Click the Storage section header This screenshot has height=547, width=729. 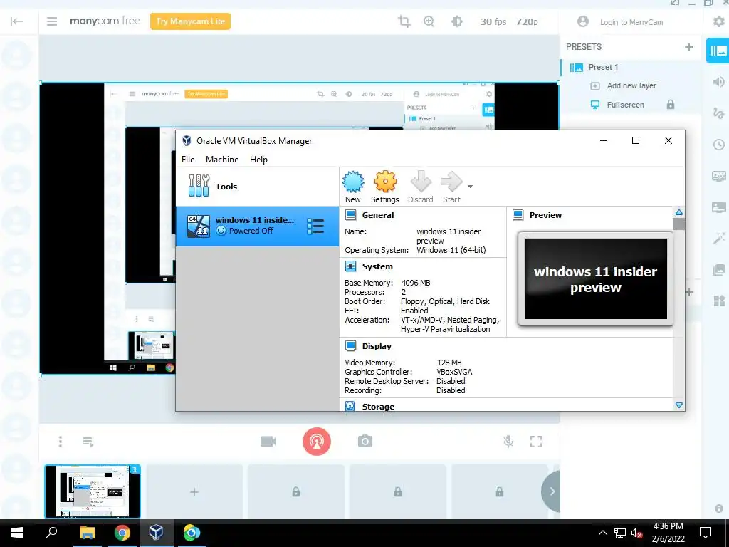(378, 407)
